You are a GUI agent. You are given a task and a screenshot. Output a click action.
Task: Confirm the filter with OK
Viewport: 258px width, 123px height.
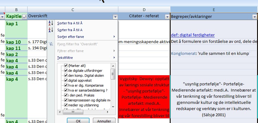point(78,121)
